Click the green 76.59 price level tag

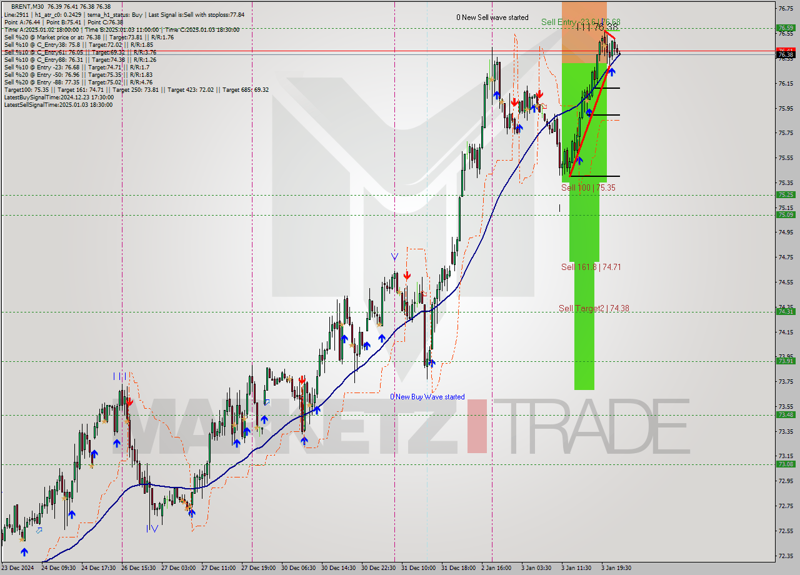tap(786, 28)
